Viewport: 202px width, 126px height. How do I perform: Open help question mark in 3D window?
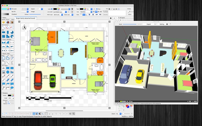(x=170, y=24)
